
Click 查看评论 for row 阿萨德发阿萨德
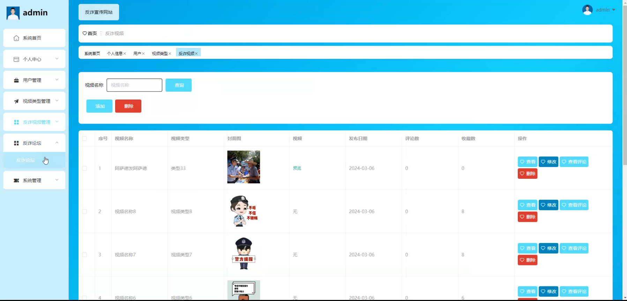pyautogui.click(x=574, y=162)
